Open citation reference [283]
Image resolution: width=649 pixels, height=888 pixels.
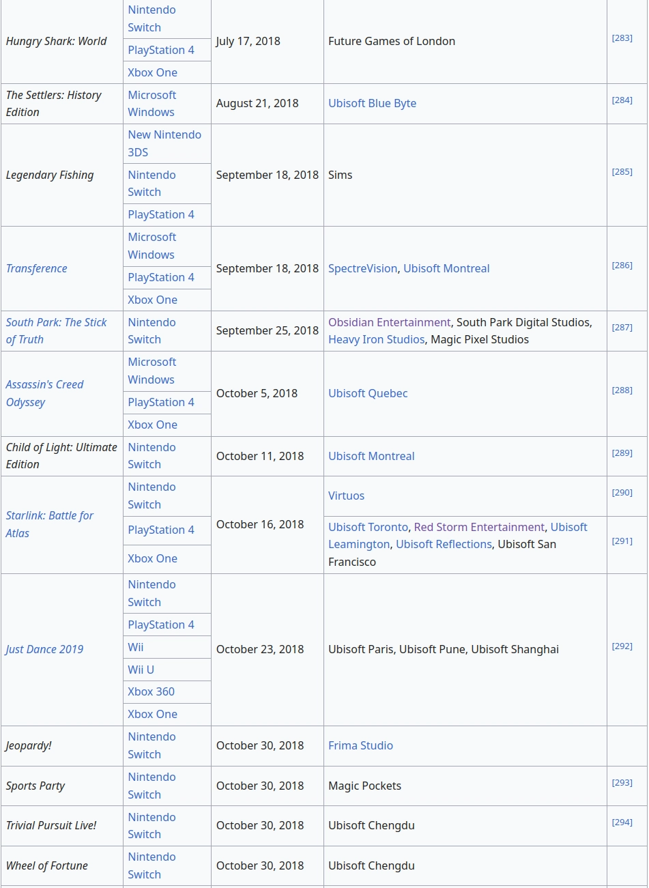622,38
